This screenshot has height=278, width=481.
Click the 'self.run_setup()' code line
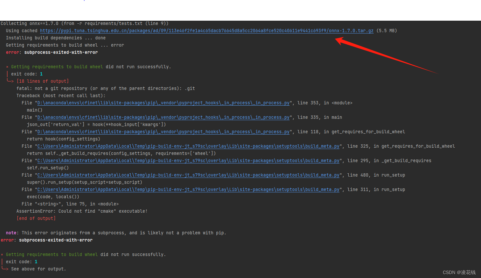[x=48, y=168]
